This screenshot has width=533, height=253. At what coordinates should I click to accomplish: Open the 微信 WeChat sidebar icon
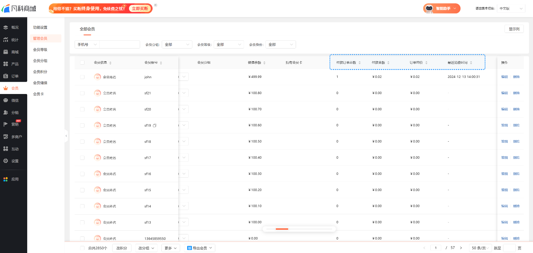pyautogui.click(x=6, y=100)
